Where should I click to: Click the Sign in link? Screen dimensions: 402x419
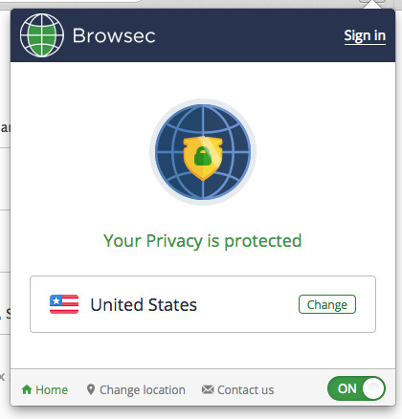tap(365, 36)
